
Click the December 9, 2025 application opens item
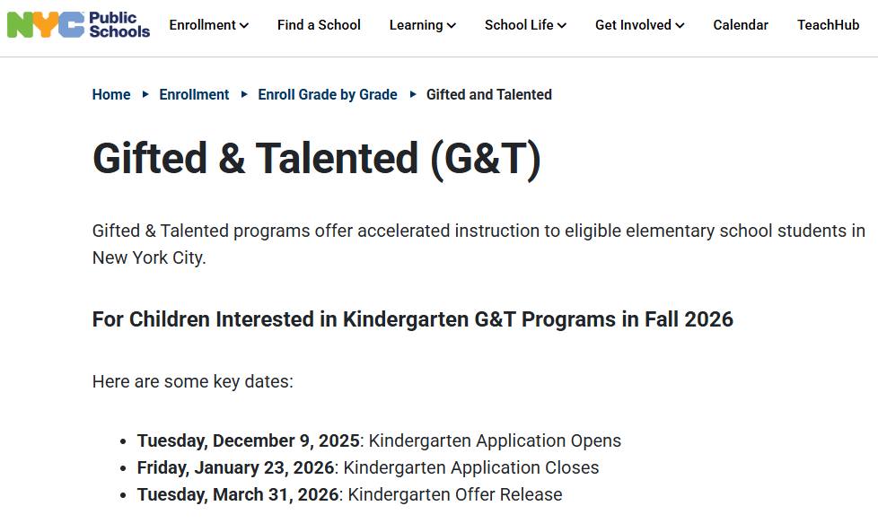pos(379,440)
